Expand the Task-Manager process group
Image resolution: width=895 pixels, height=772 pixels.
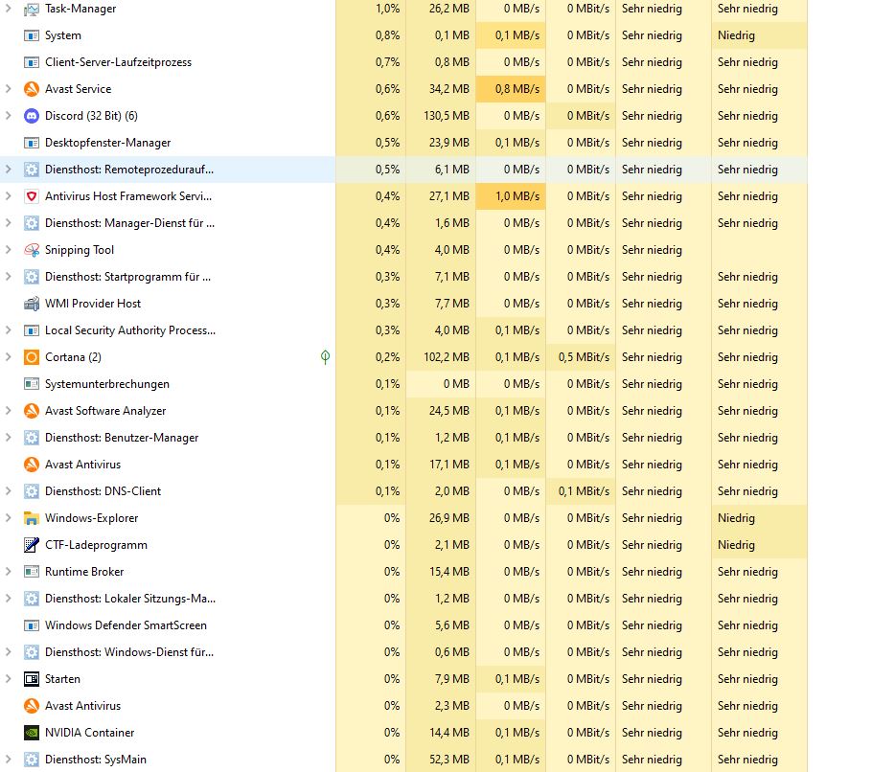(x=8, y=9)
